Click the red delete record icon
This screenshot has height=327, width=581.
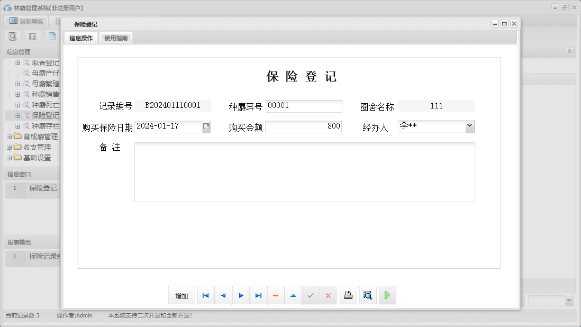(276, 295)
